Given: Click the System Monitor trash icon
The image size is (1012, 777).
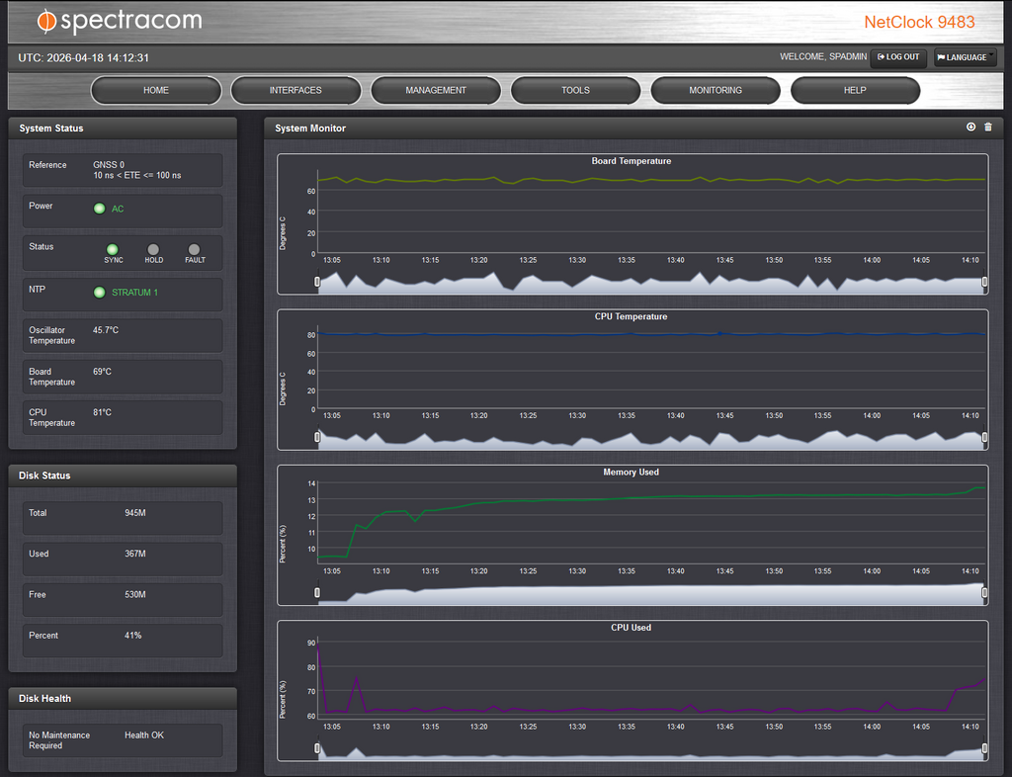Looking at the screenshot, I should click(987, 128).
